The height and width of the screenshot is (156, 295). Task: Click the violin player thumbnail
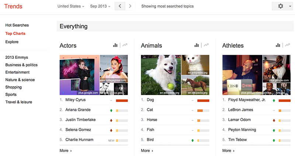[x=277, y=69]
